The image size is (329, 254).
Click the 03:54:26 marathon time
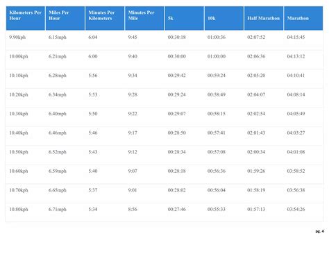(x=296, y=210)
